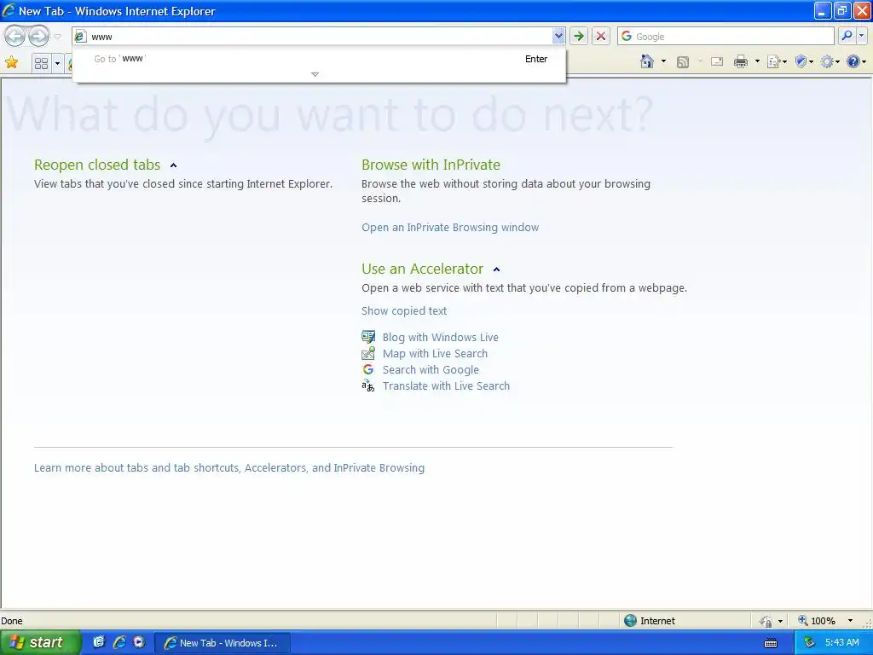This screenshot has width=873, height=655.
Task: Expand the autocomplete list with the arrow
Action: [315, 74]
